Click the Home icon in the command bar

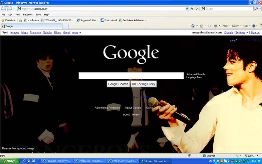(x=193, y=26)
